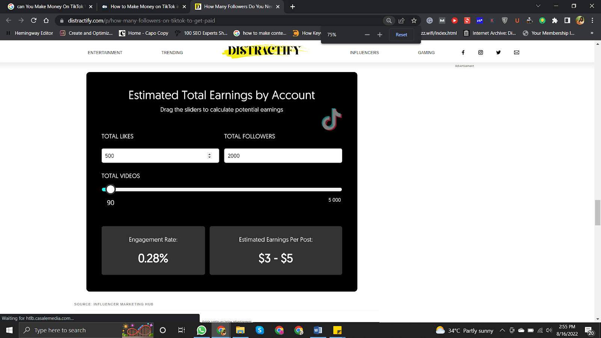Image resolution: width=601 pixels, height=338 pixels.
Task: Open the notification center icon
Action: [x=589, y=330]
